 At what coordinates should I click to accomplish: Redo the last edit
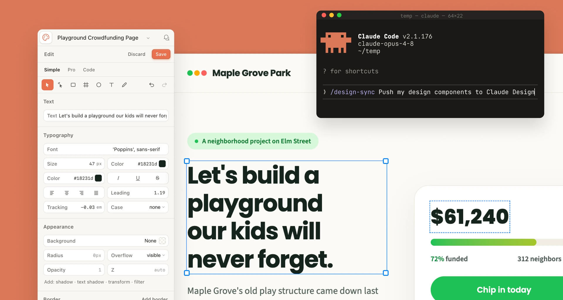[x=165, y=85]
